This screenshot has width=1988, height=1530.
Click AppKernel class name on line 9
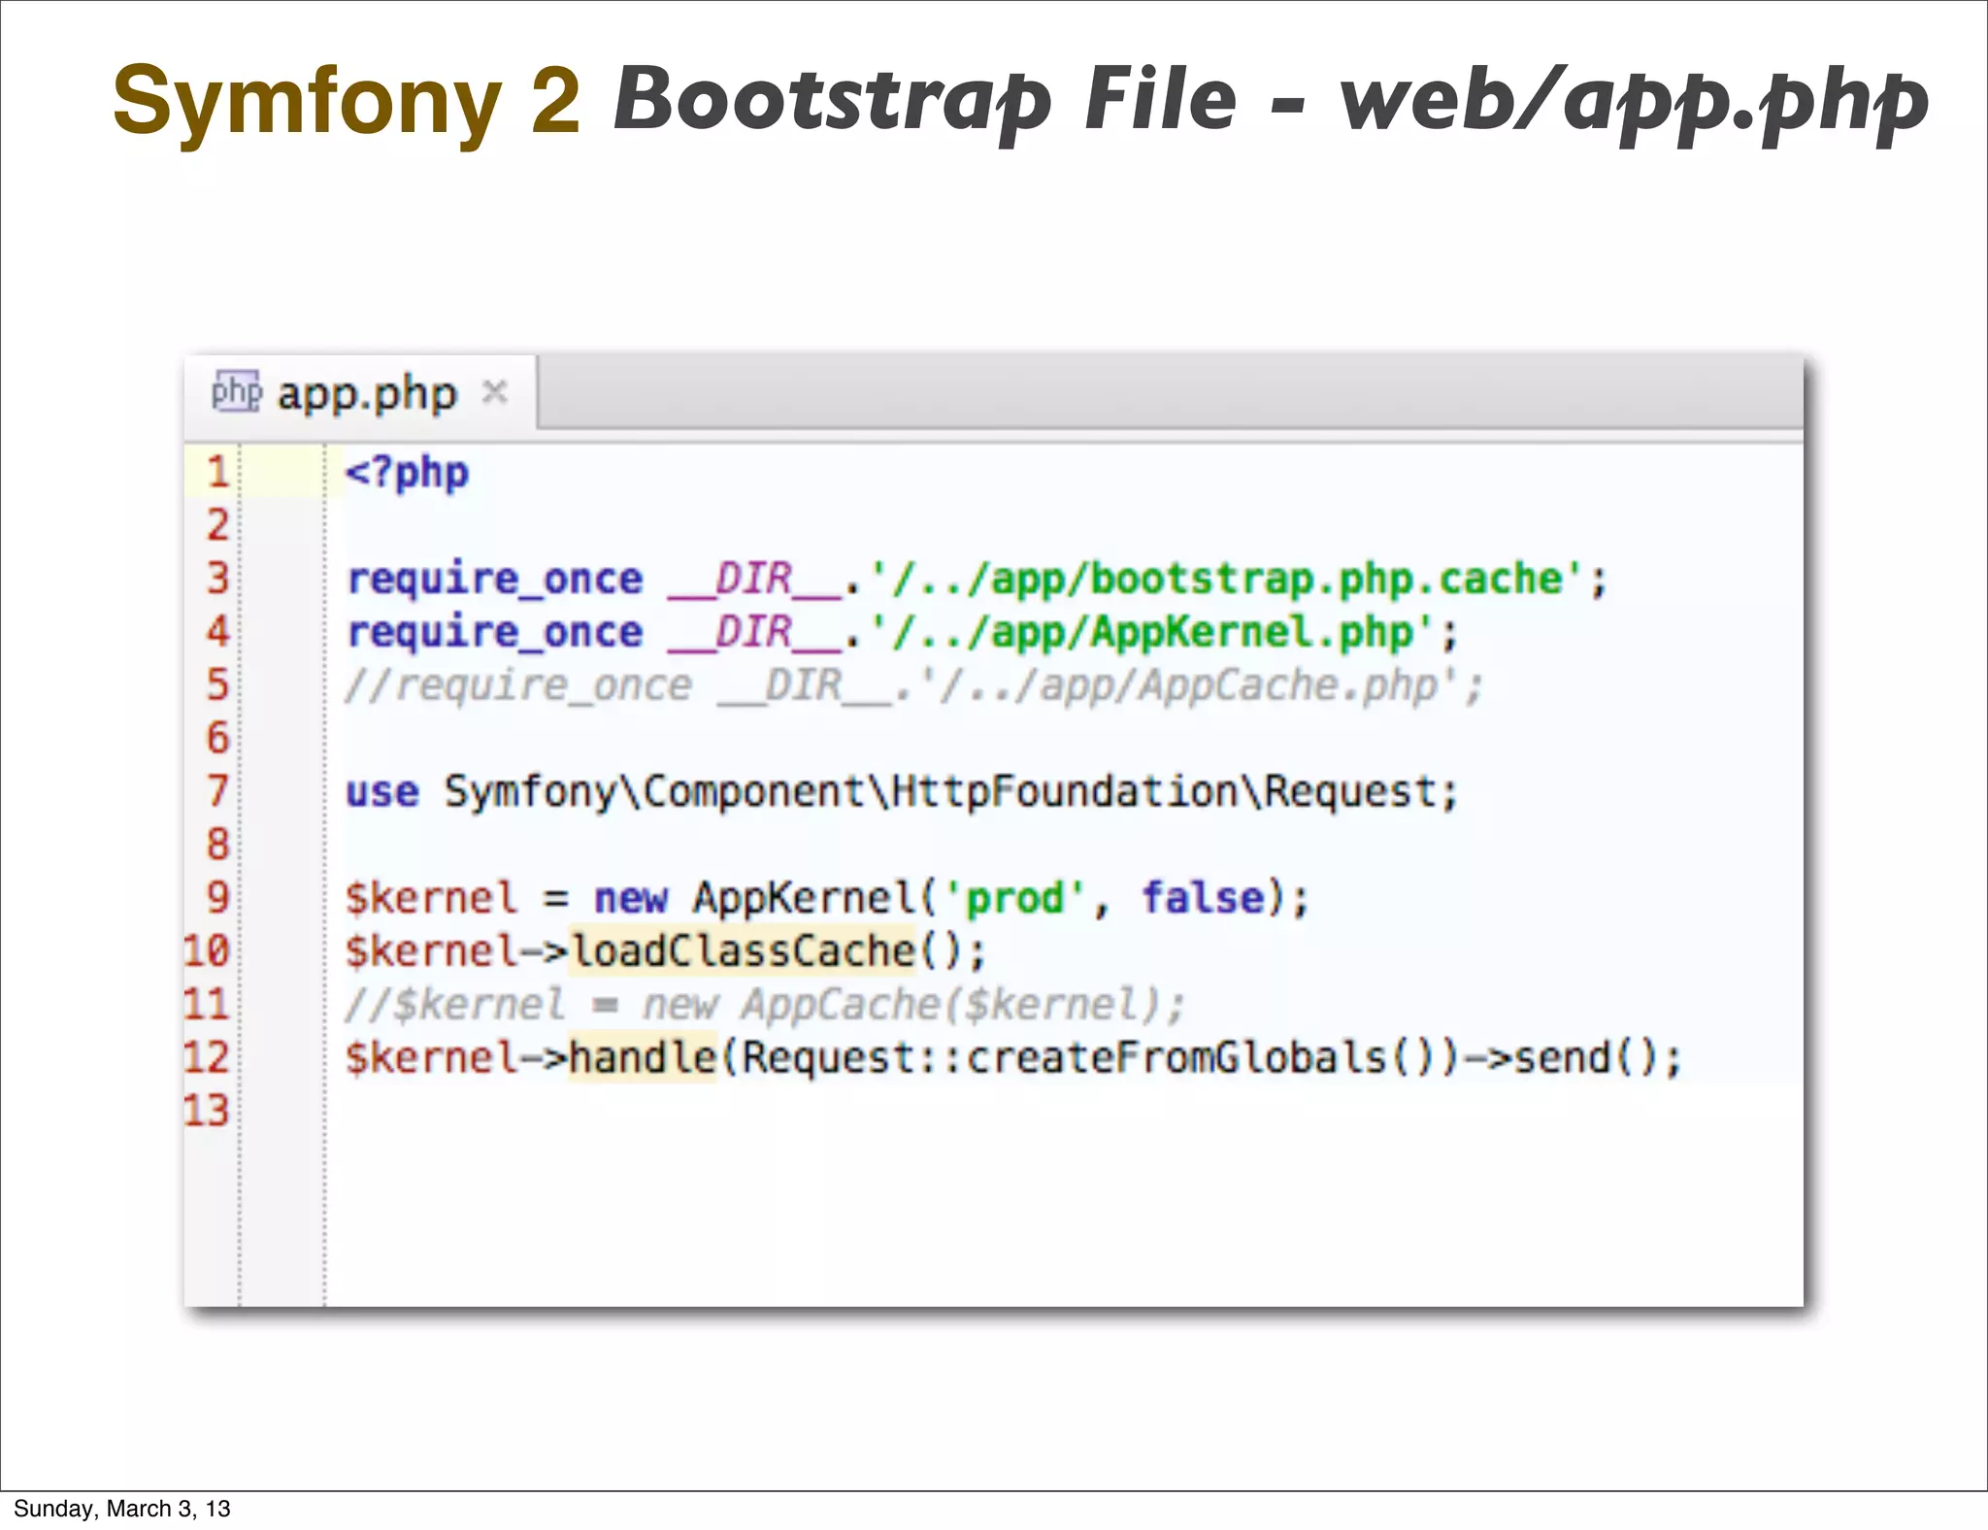804,898
